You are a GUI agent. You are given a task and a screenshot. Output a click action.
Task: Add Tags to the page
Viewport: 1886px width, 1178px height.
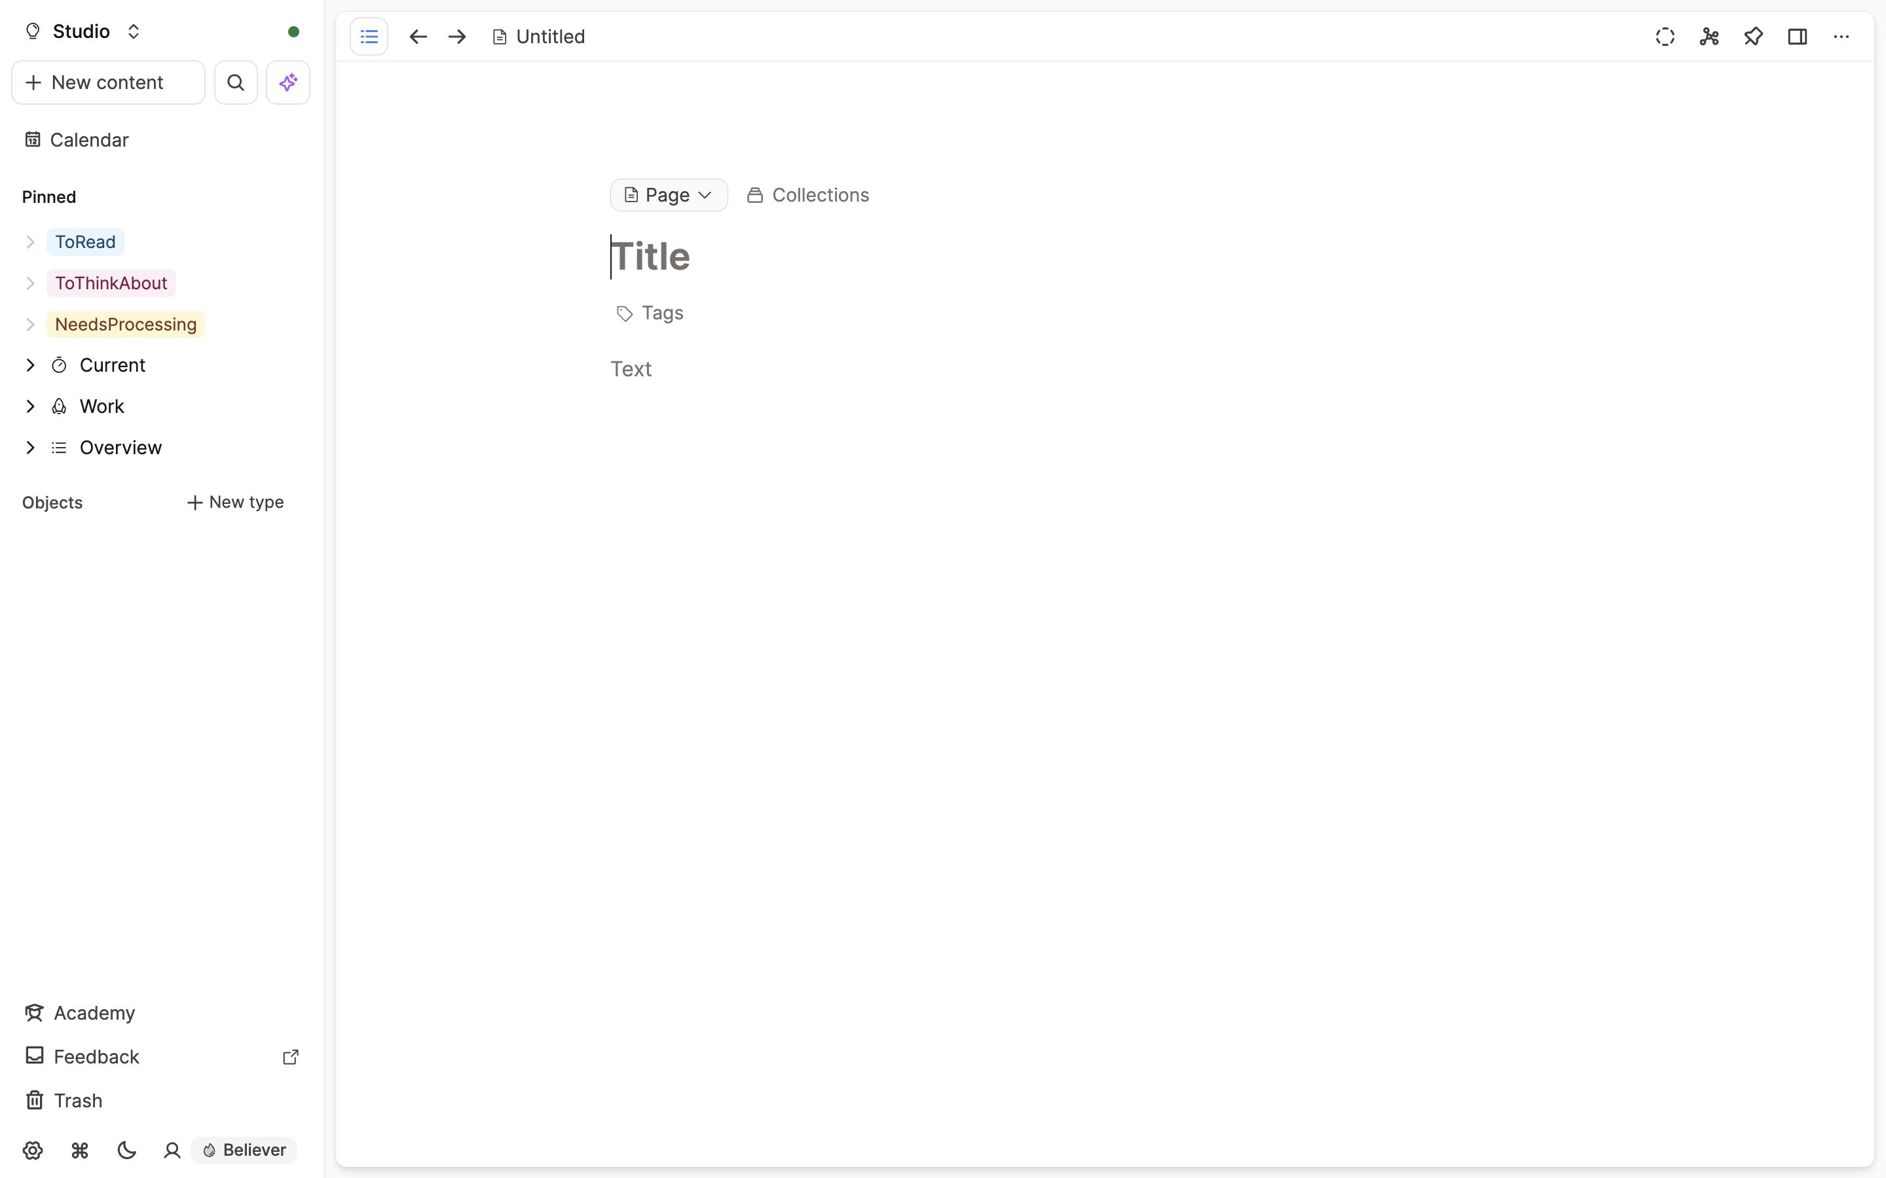[650, 313]
